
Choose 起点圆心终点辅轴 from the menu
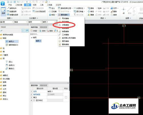69,38
